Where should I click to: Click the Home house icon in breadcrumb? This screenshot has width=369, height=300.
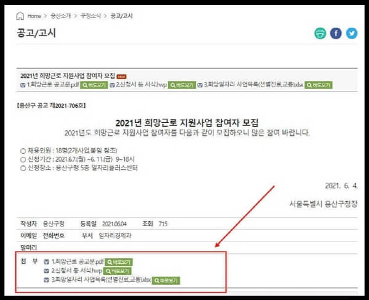(x=20, y=16)
